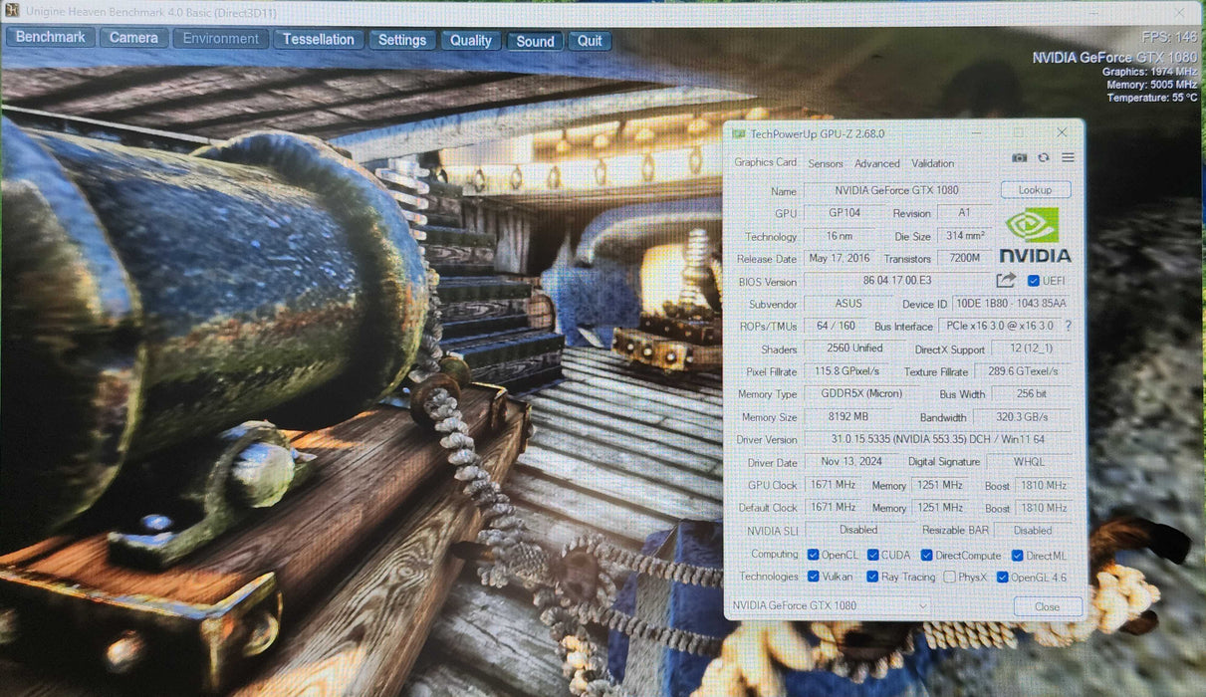This screenshot has width=1206, height=697.
Task: Click the Shaders value 2560 Unified
Action: point(854,348)
